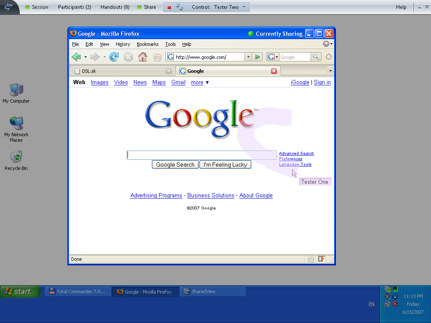The height and width of the screenshot is (323, 431).
Task: Click the Firefox logo in title bar
Action: click(73, 33)
